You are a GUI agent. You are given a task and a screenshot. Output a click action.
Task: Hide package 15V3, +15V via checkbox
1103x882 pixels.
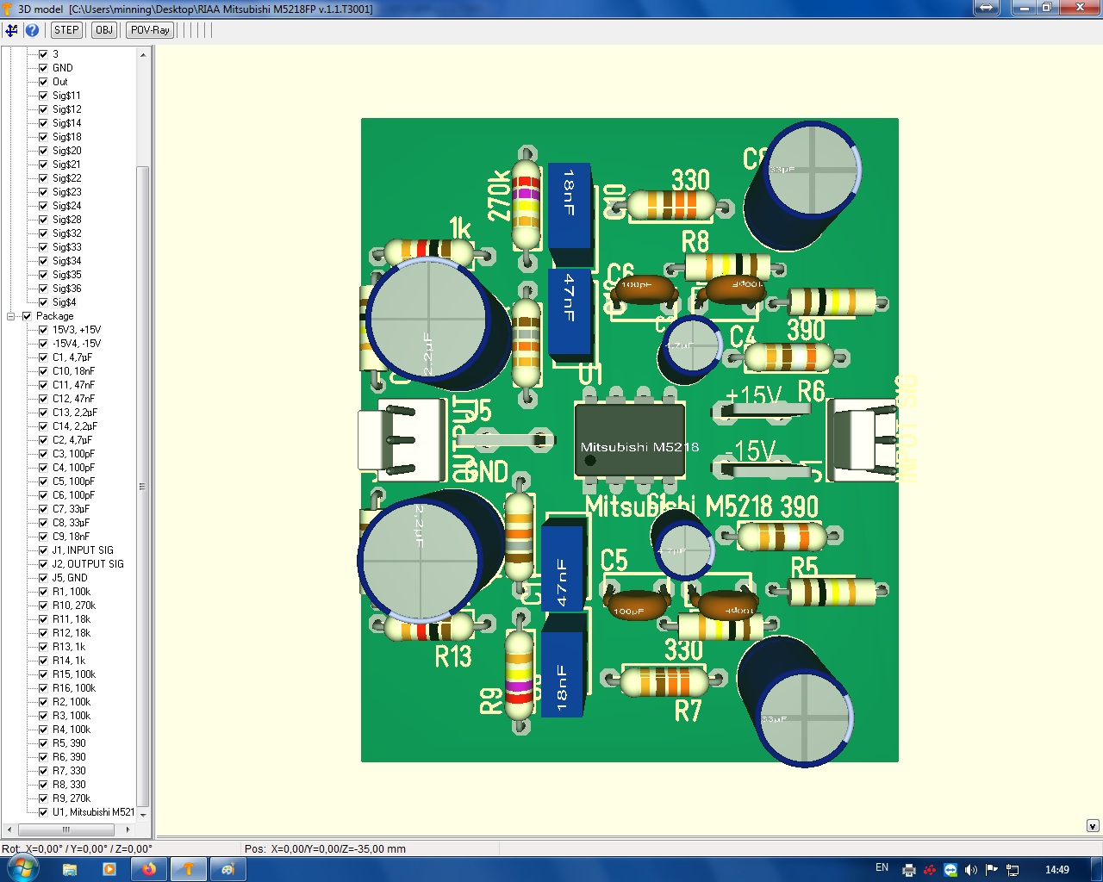pos(43,330)
